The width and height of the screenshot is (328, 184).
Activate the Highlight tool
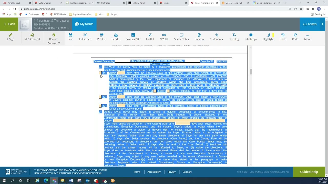[268, 37]
